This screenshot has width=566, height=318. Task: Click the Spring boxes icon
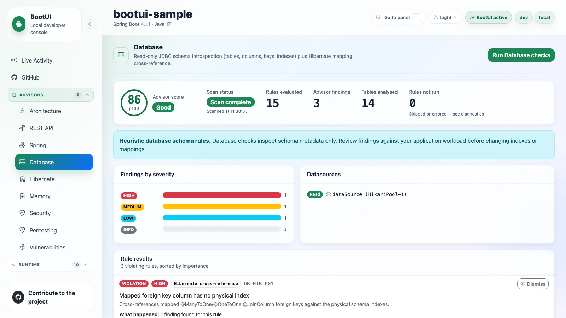click(x=22, y=145)
